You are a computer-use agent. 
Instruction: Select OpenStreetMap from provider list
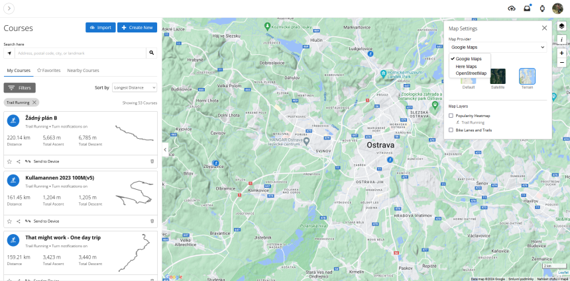[x=471, y=73]
